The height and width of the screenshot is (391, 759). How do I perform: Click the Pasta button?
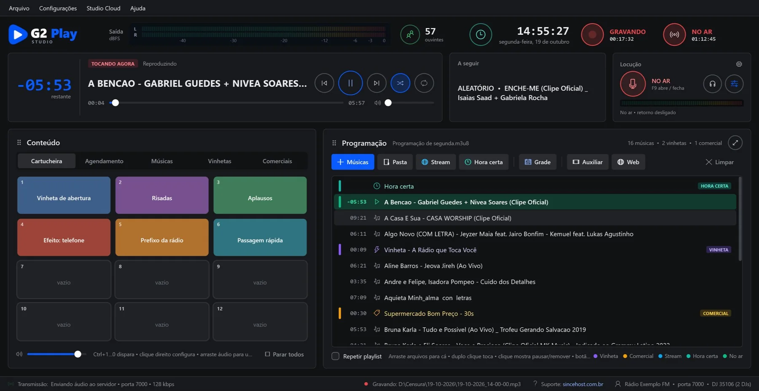tap(395, 162)
